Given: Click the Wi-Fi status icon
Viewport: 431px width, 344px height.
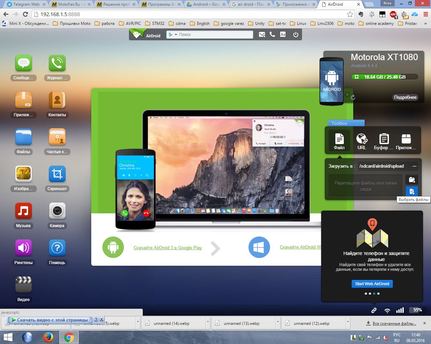Looking at the screenshot, I should coord(387,310).
